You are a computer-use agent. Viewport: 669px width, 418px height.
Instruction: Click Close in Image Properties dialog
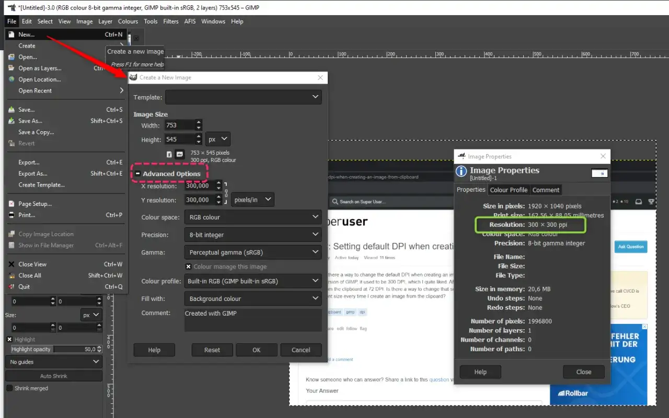[584, 372]
